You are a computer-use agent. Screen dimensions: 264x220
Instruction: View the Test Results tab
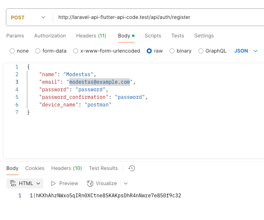pos(103,168)
